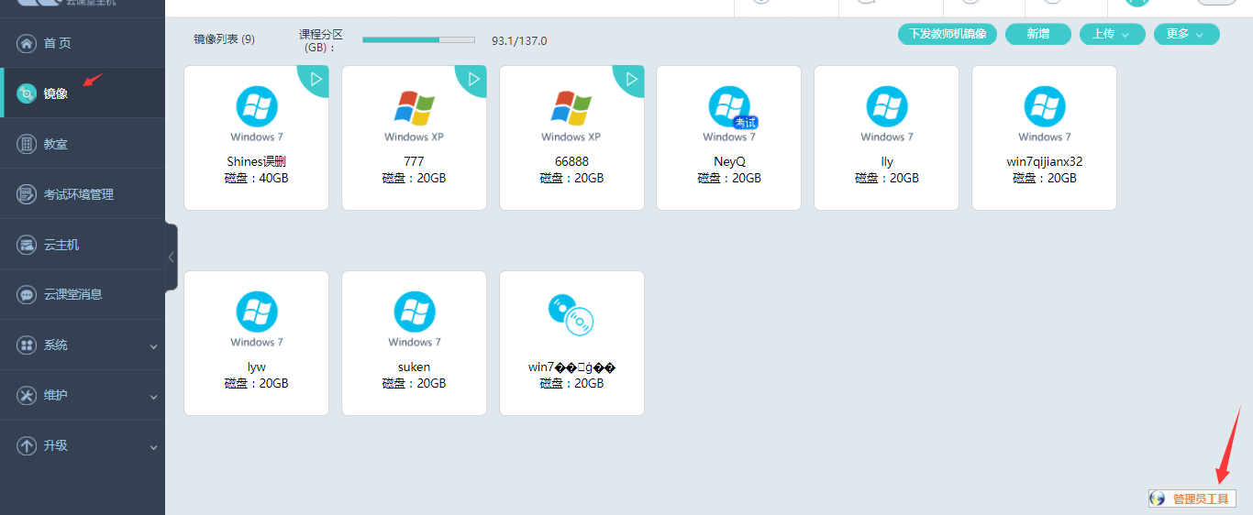1253x515 pixels.
Task: Click the Windows 7 logo of lly
Action: pyautogui.click(x=887, y=107)
